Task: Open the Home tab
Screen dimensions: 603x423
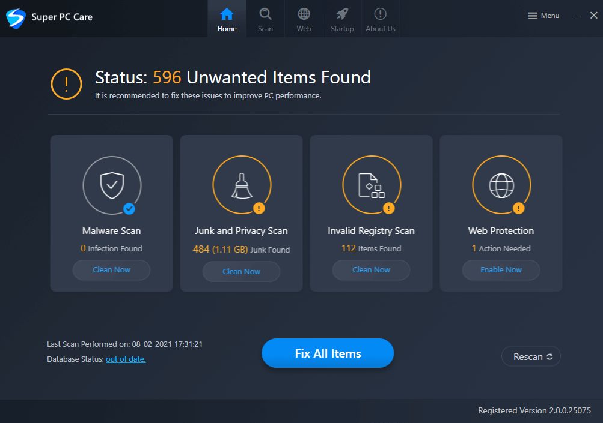Action: pos(227,19)
